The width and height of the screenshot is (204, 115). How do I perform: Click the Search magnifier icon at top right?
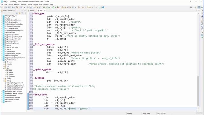(191, 7)
